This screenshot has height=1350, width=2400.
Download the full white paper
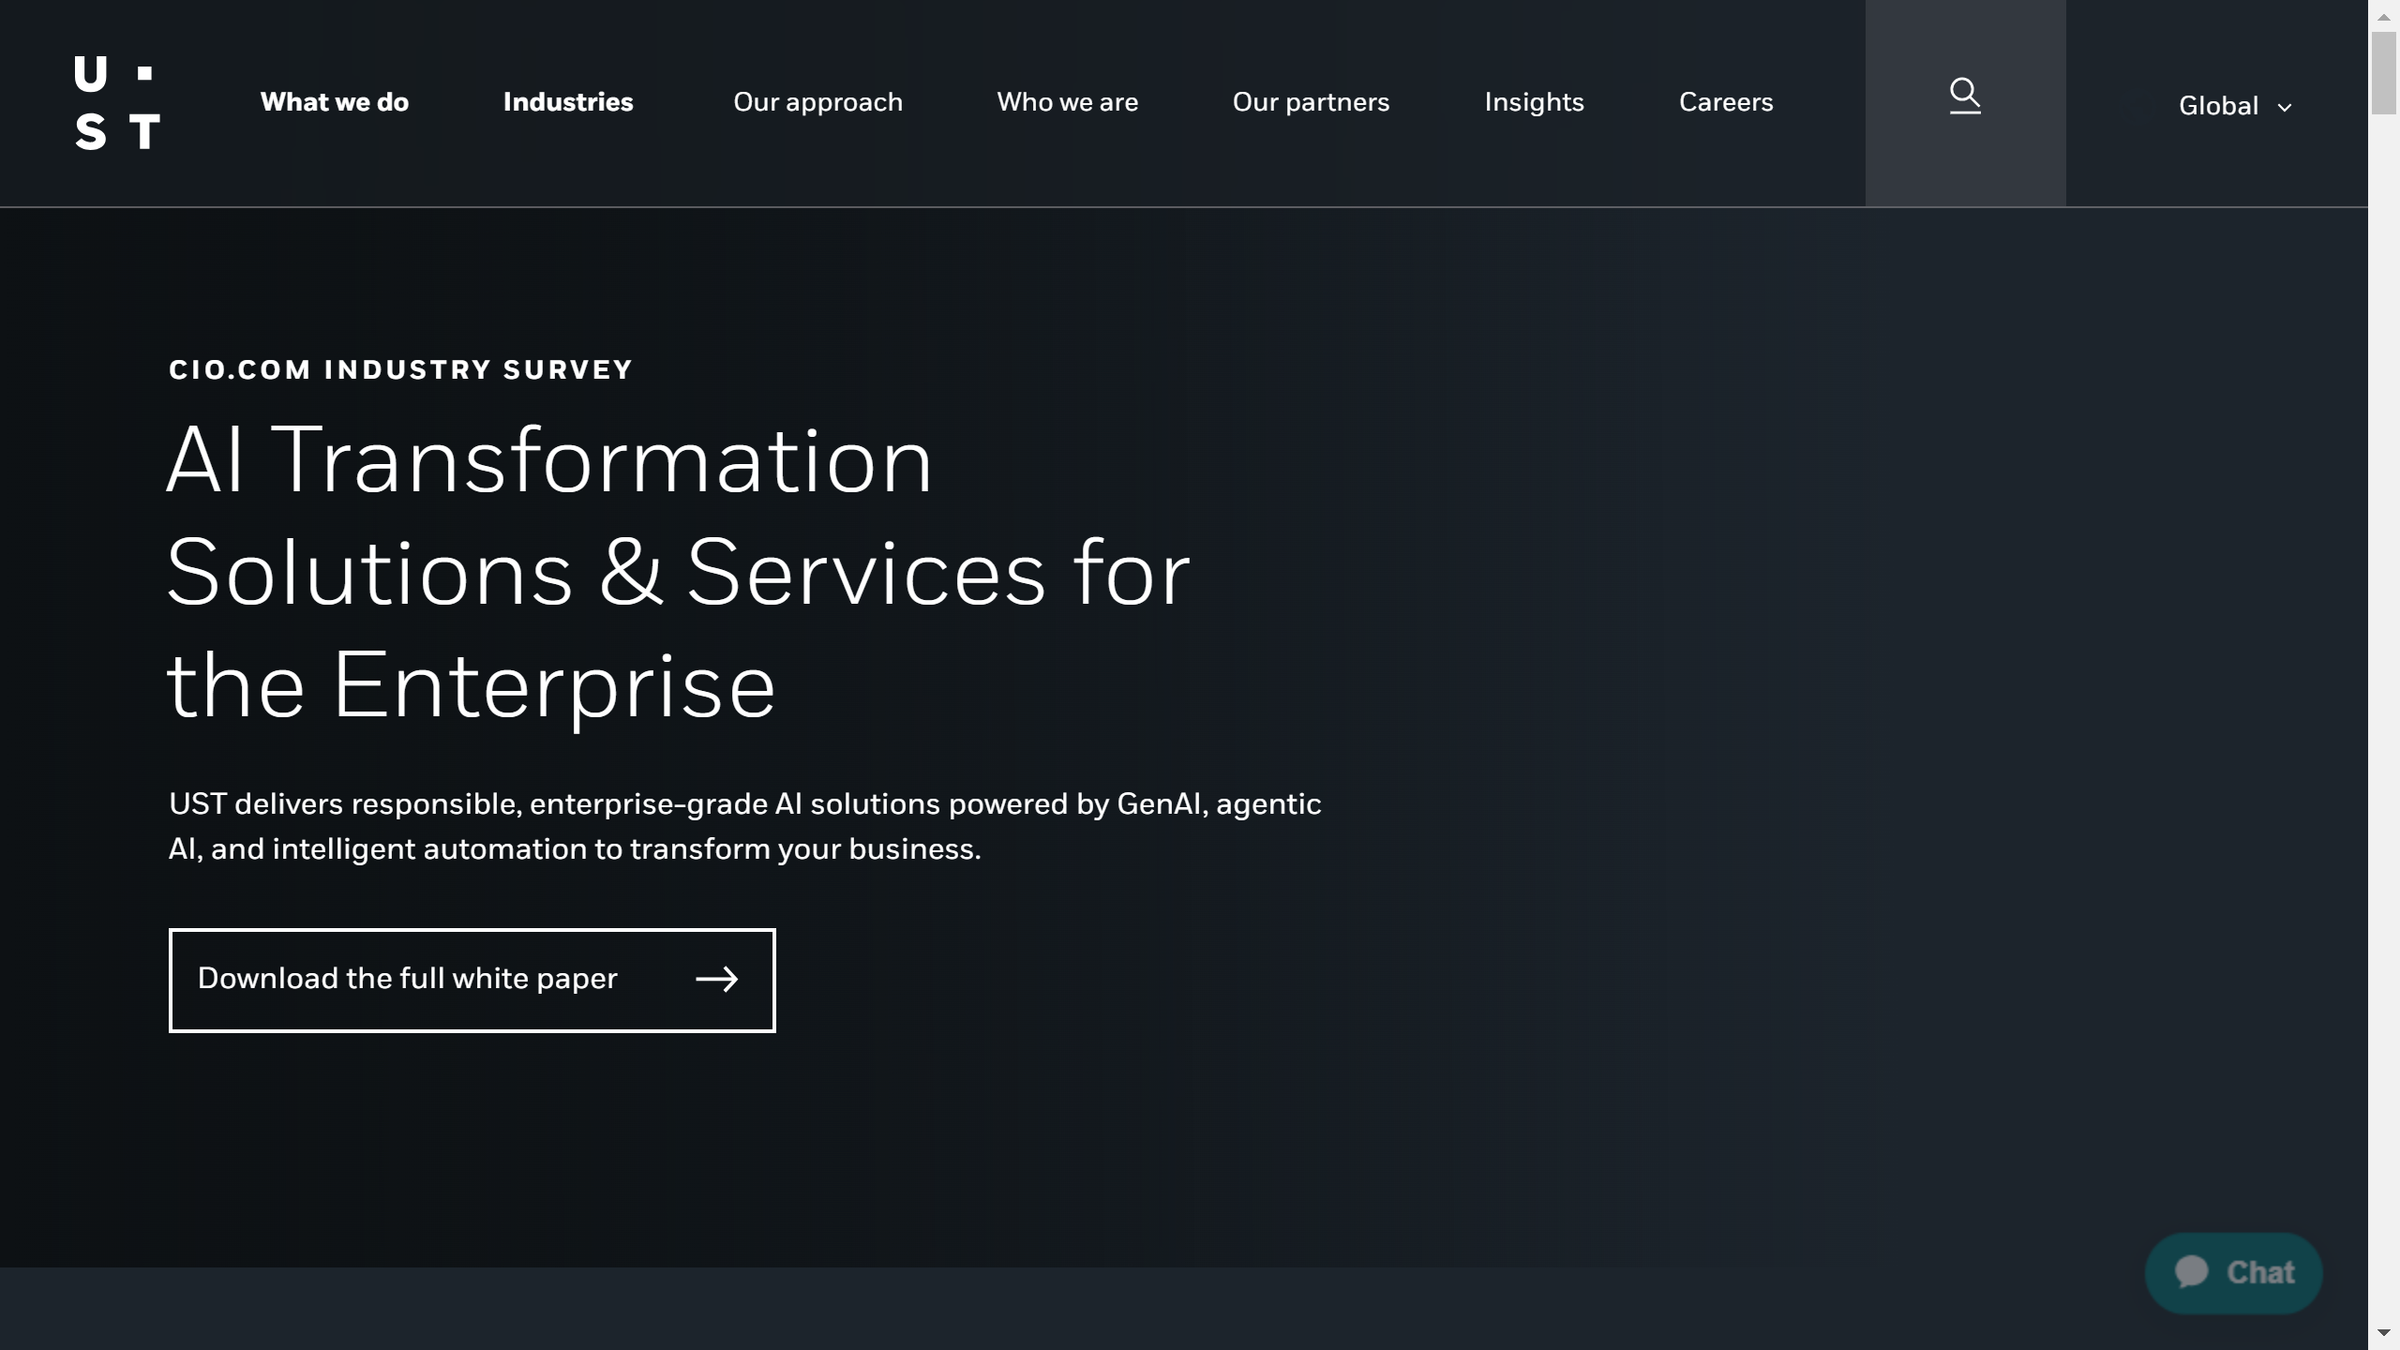(x=408, y=980)
